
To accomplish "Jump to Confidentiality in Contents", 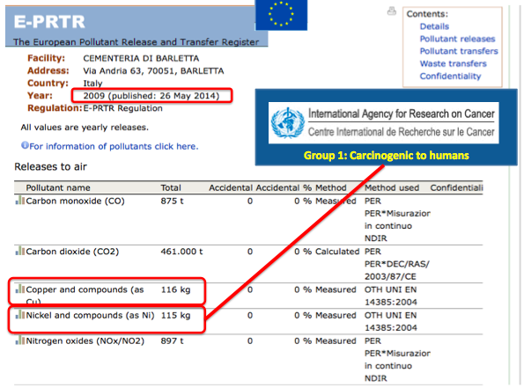I will tap(450, 77).
